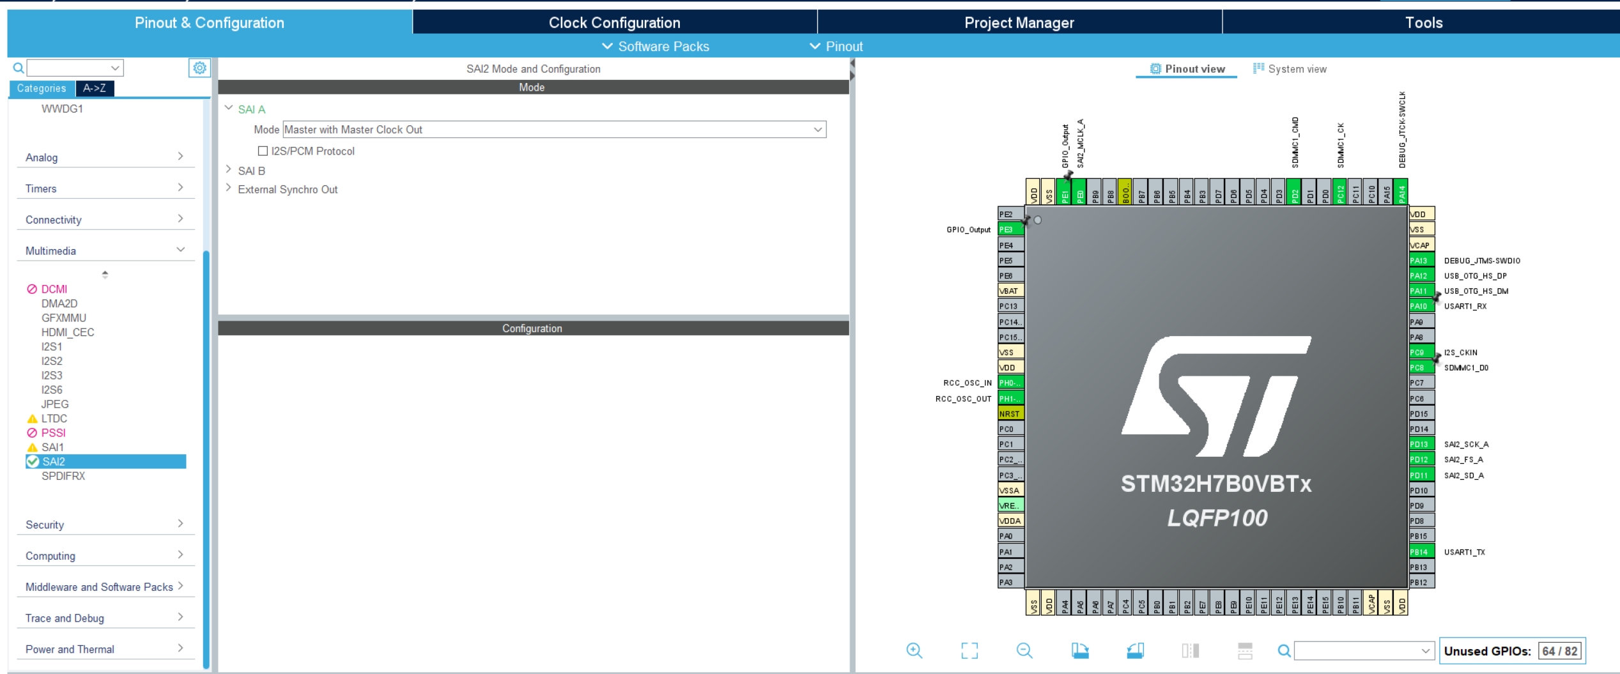Click the pin search magnifier icon
Viewport: 1620px width, 674px height.
(x=1284, y=650)
